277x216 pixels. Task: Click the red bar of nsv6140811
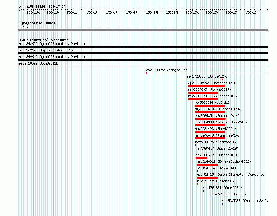point(208,165)
